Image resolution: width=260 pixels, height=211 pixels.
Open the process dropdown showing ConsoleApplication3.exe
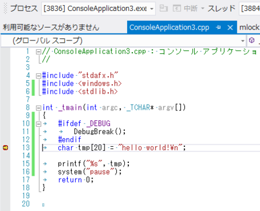(x=98, y=9)
